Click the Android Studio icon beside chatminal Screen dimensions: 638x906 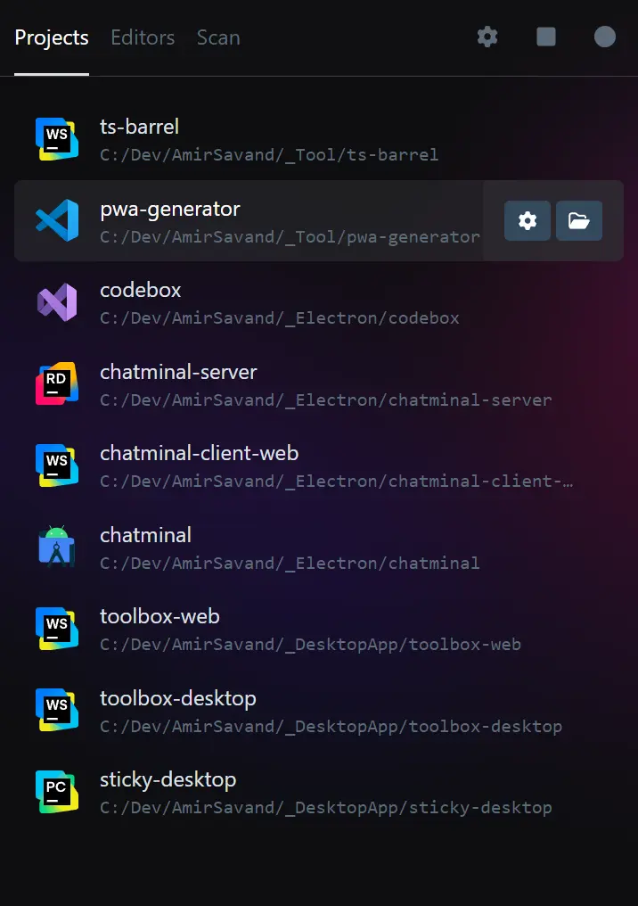point(57,547)
